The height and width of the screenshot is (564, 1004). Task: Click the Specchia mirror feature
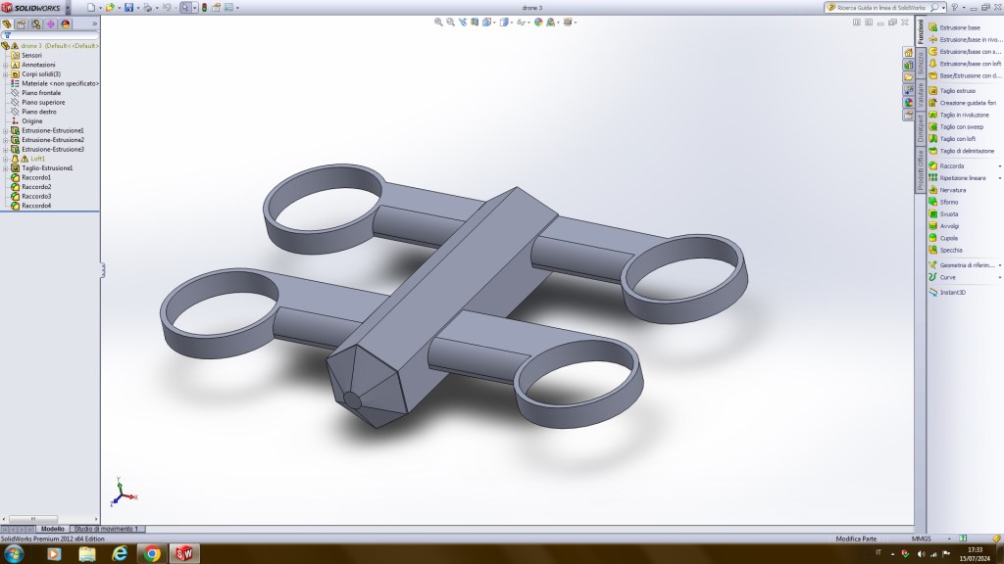coord(950,250)
